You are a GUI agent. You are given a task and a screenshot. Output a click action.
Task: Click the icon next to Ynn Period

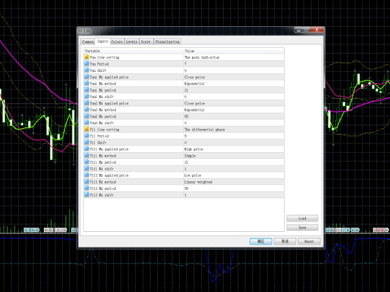pos(87,64)
